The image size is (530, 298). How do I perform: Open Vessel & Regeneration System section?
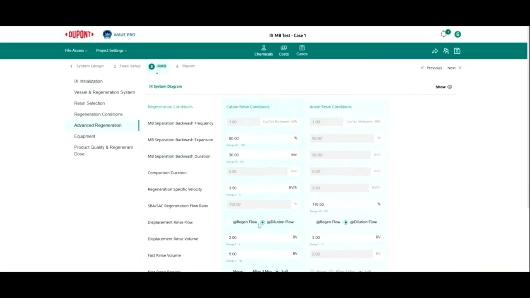[x=104, y=92]
